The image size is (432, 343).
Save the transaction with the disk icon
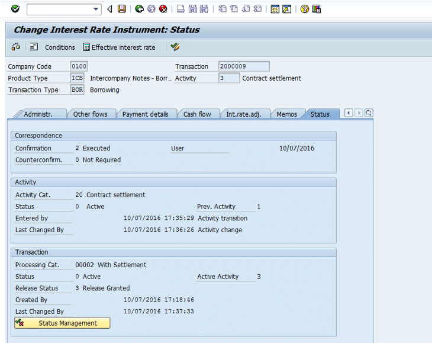pyautogui.click(x=121, y=9)
